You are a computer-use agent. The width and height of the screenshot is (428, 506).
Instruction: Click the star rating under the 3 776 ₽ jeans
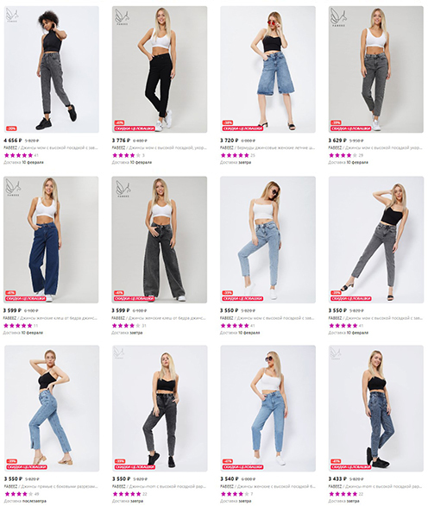click(x=126, y=155)
